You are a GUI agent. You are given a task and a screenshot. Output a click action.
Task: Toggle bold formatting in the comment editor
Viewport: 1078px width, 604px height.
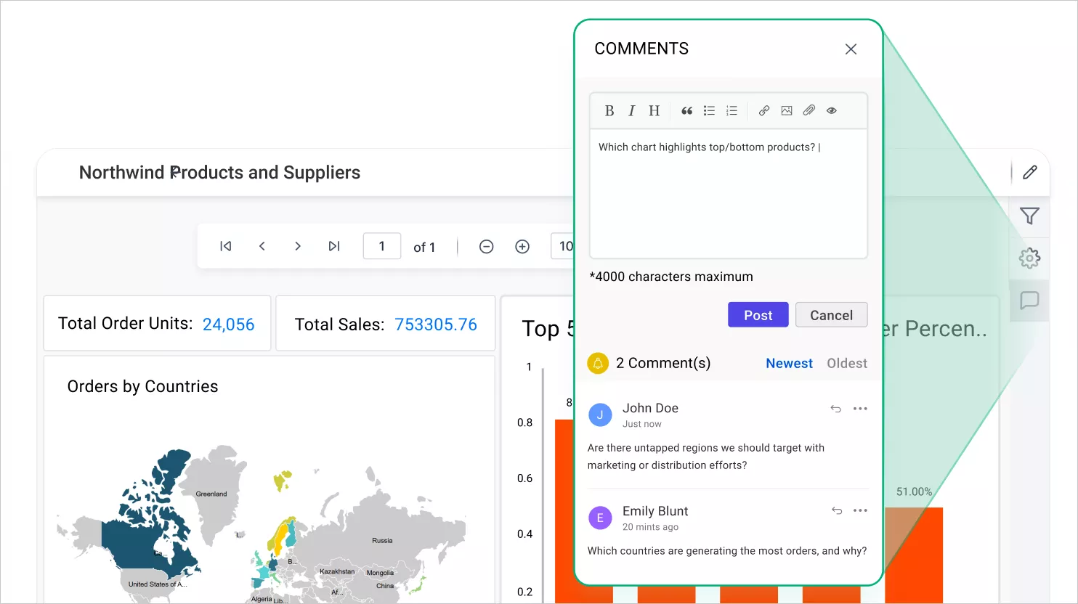pos(609,110)
